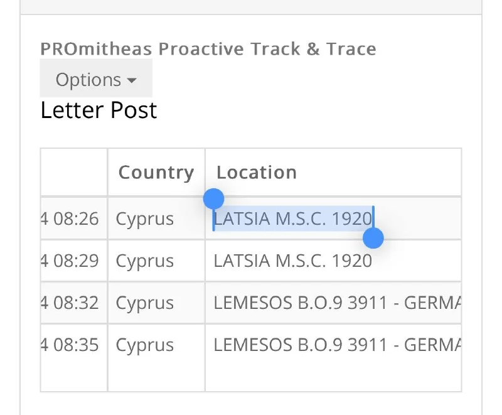Click Cyprus in the 08:35 row

click(x=145, y=345)
